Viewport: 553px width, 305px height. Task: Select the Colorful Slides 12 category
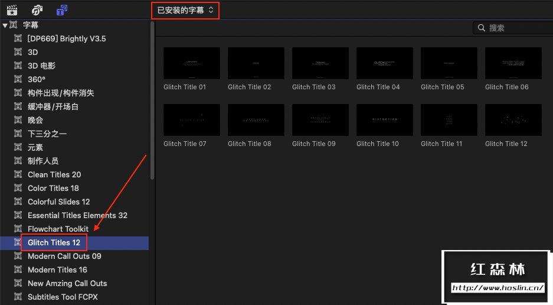pos(58,202)
